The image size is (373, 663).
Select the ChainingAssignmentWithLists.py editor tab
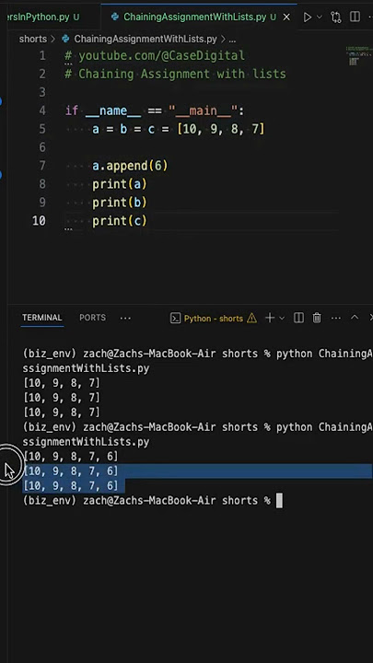tap(193, 17)
